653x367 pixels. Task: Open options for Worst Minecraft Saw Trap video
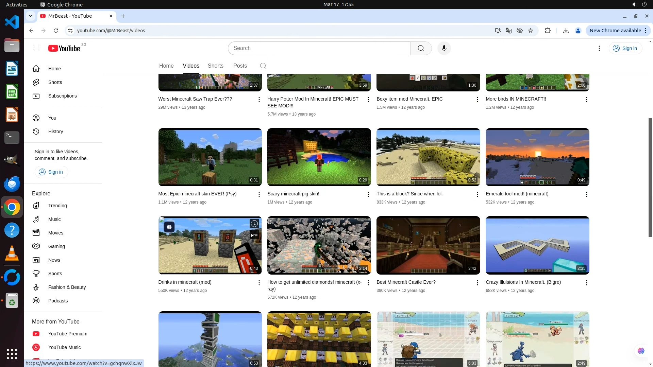click(259, 100)
